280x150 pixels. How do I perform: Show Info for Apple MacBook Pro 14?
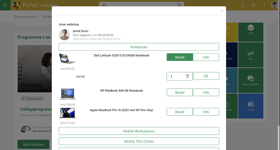[206, 112]
